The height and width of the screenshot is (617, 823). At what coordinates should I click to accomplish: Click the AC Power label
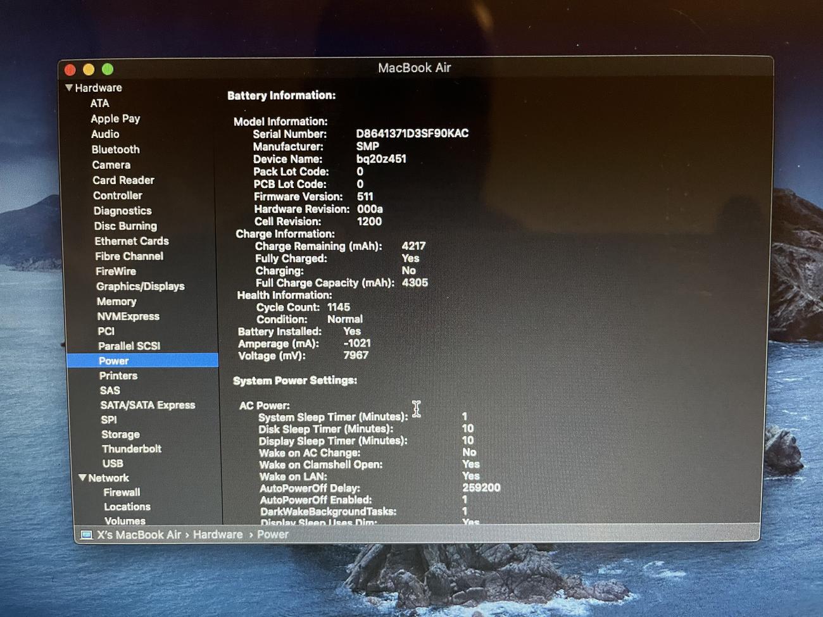click(265, 406)
